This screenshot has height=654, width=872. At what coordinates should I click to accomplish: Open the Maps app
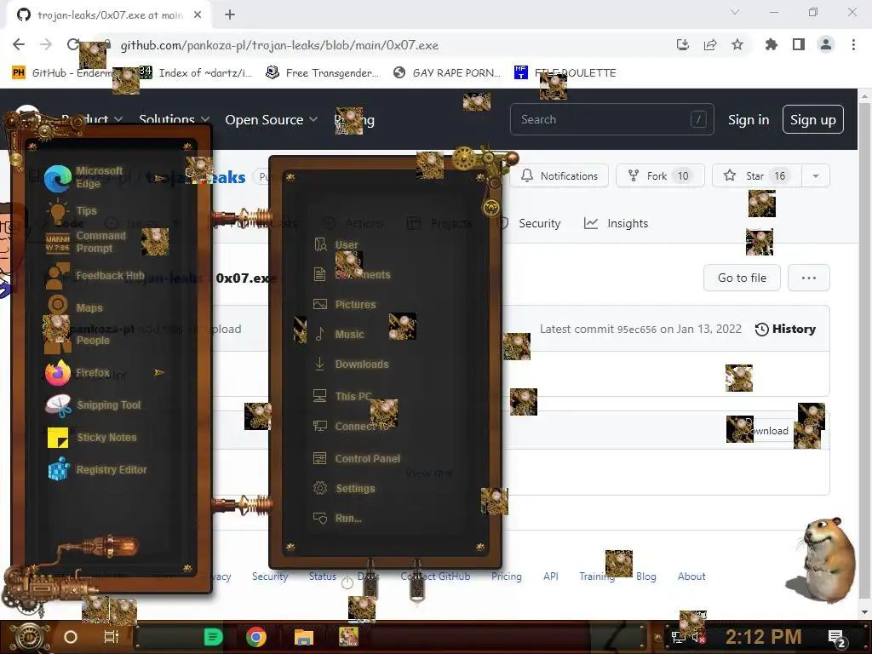(x=75, y=307)
